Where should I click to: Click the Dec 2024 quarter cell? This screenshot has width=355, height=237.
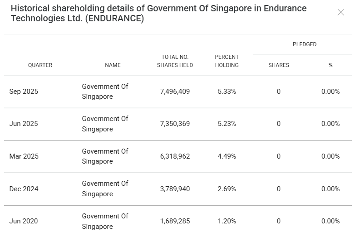pyautogui.click(x=24, y=189)
